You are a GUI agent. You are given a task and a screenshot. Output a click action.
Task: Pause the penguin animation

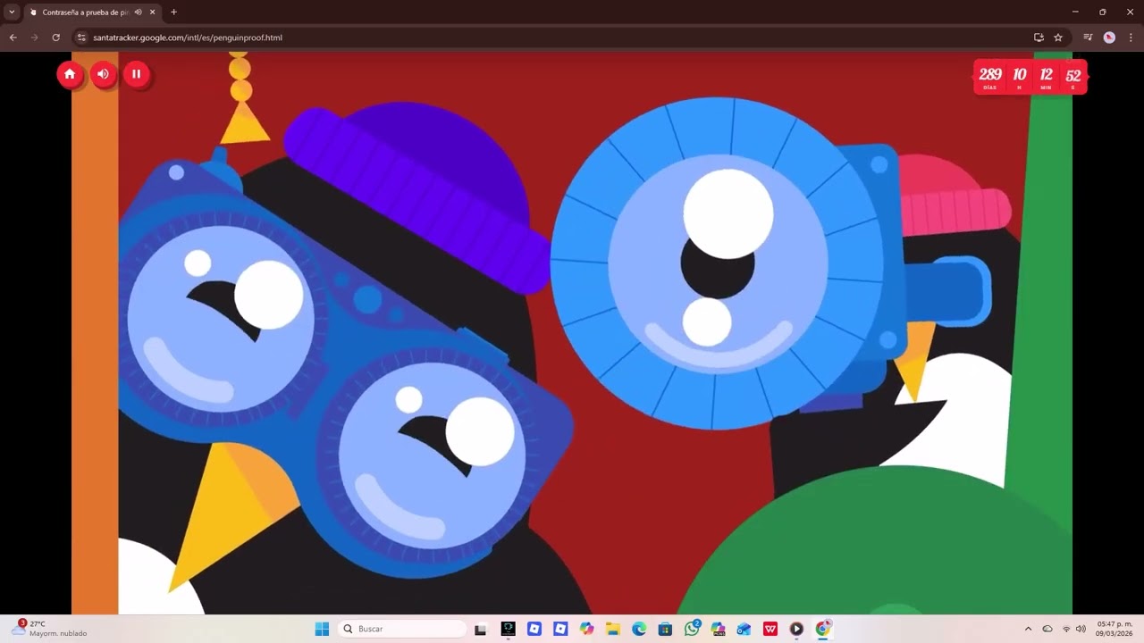point(136,74)
